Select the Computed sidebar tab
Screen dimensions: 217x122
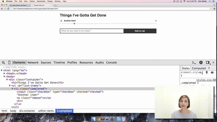coord(199,68)
